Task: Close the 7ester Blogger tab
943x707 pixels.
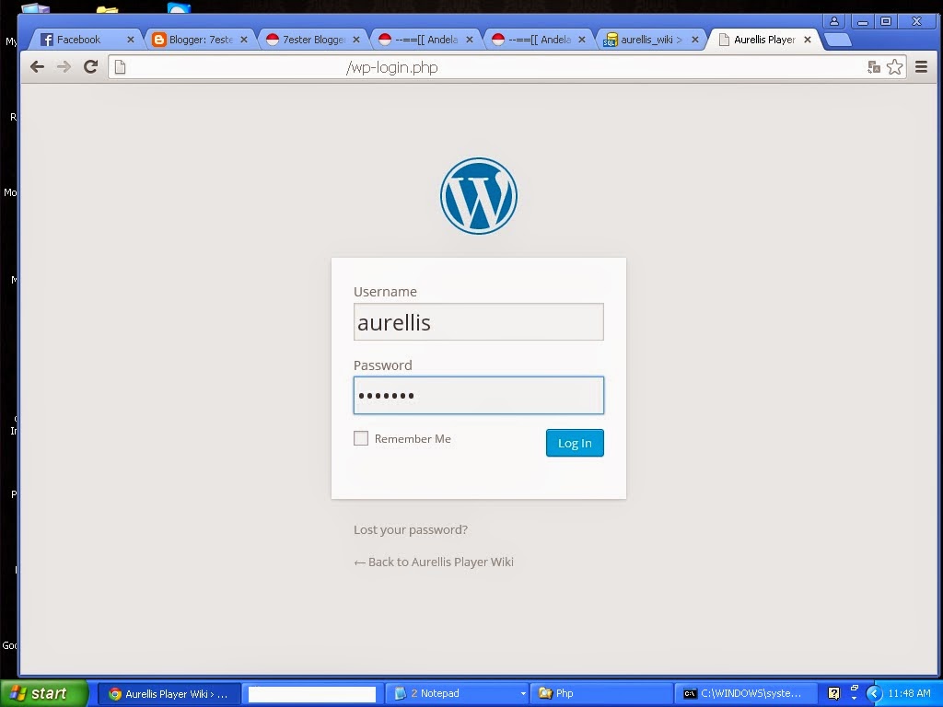Action: (x=356, y=40)
